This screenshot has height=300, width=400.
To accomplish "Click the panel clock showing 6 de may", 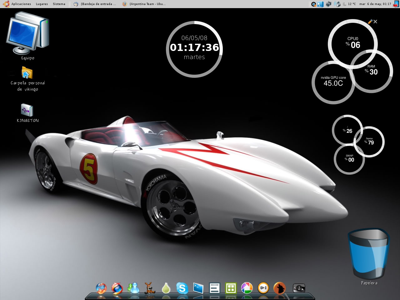I will [375, 4].
